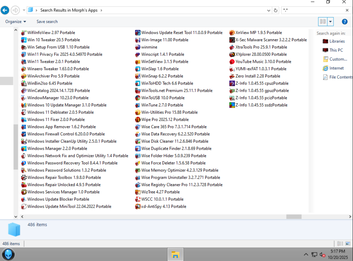The image size is (353, 261).
Task: Open the Organize dropdown menu
Action: tap(16, 22)
